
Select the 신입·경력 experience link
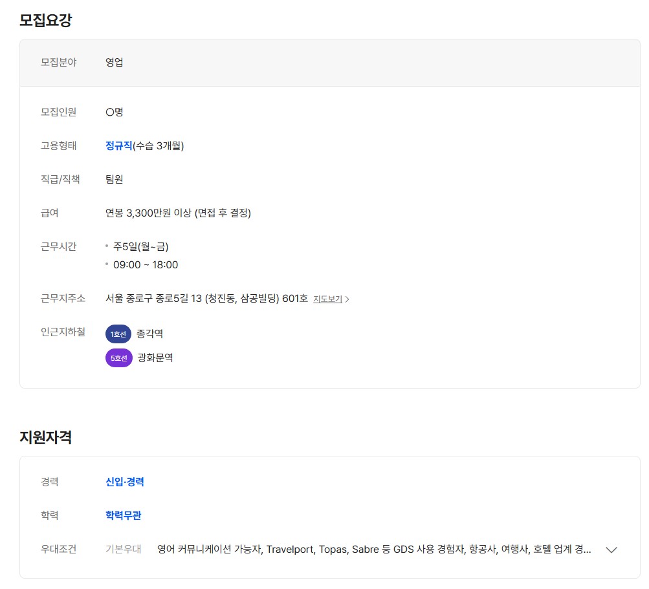coord(125,482)
